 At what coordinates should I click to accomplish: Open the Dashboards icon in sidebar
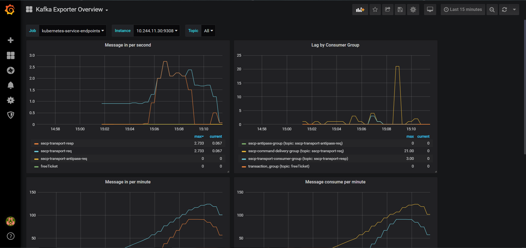coord(10,56)
